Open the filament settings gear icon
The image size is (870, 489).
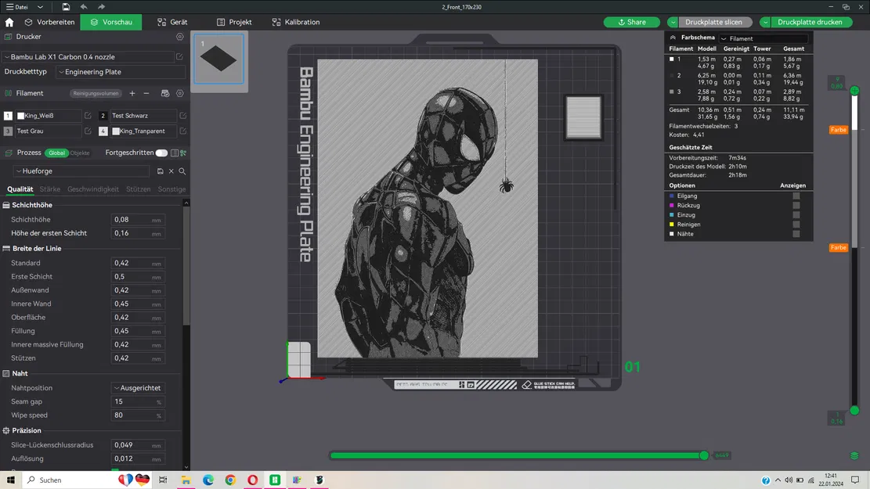pyautogui.click(x=179, y=93)
